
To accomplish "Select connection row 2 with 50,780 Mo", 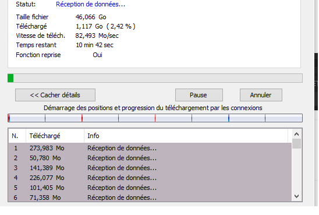I will pos(150,158).
